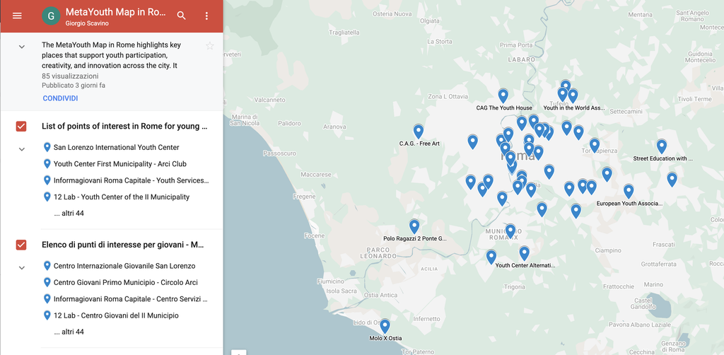Click the PARCO LEONARDO label on map
The height and width of the screenshot is (355, 724).
pyautogui.click(x=378, y=252)
